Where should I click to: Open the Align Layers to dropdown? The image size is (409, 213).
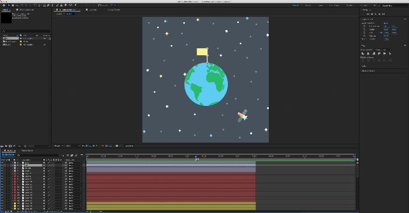[383, 49]
